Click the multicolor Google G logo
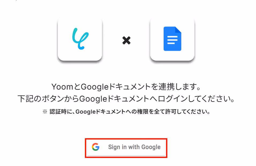The height and width of the screenshot is (166, 256). [x=96, y=147]
